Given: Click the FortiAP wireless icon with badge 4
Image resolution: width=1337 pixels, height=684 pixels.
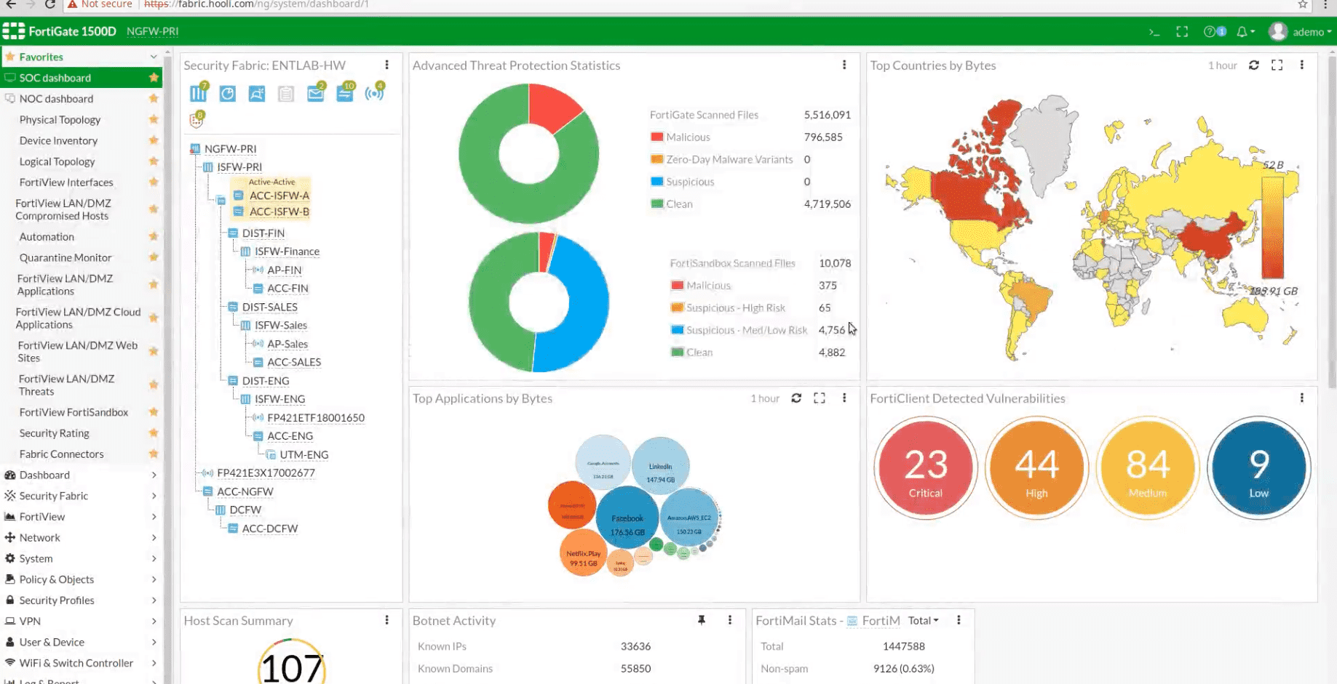Looking at the screenshot, I should click(x=374, y=94).
